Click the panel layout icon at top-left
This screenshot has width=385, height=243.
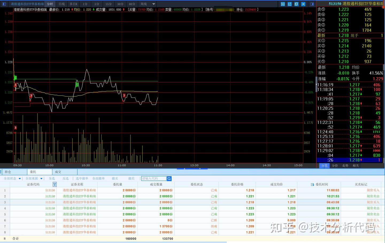(4, 4)
